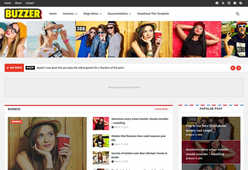The width and height of the screenshot is (248, 170).
Task: Open the Instagram social icon
Action: tap(229, 3)
